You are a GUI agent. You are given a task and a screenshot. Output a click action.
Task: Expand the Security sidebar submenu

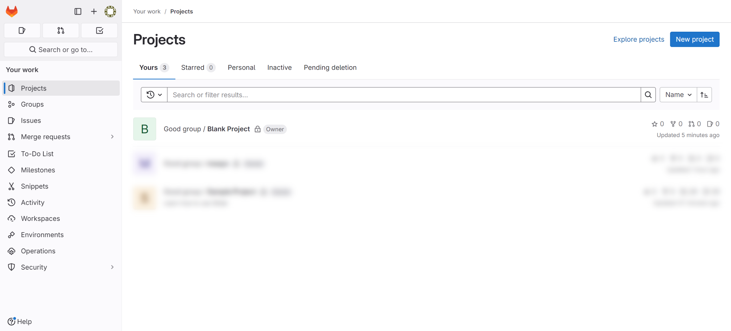coord(112,267)
